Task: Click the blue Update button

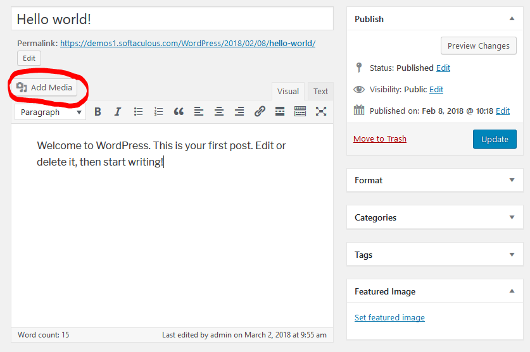Action: [x=495, y=139]
